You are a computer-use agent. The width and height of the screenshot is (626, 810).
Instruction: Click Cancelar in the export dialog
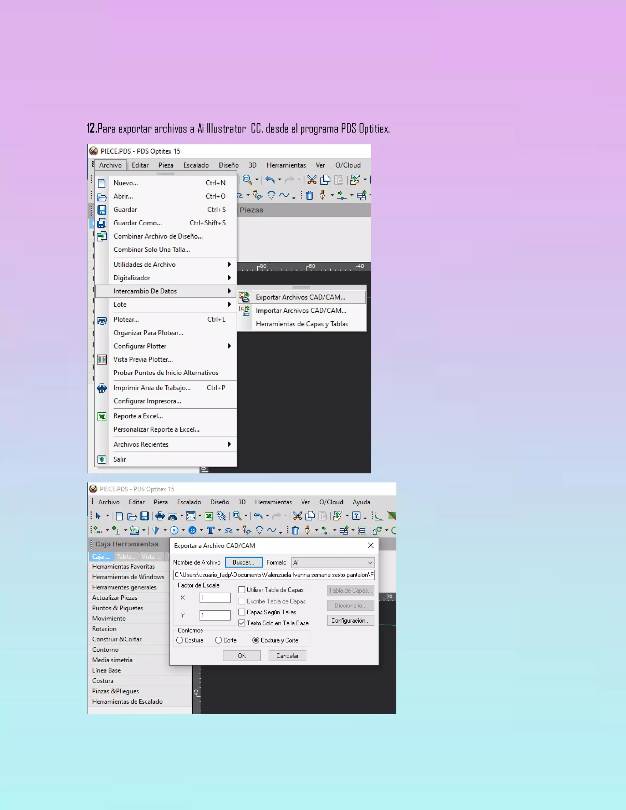pos(287,656)
